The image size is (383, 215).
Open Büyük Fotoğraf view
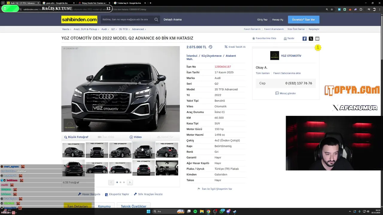pos(76,137)
